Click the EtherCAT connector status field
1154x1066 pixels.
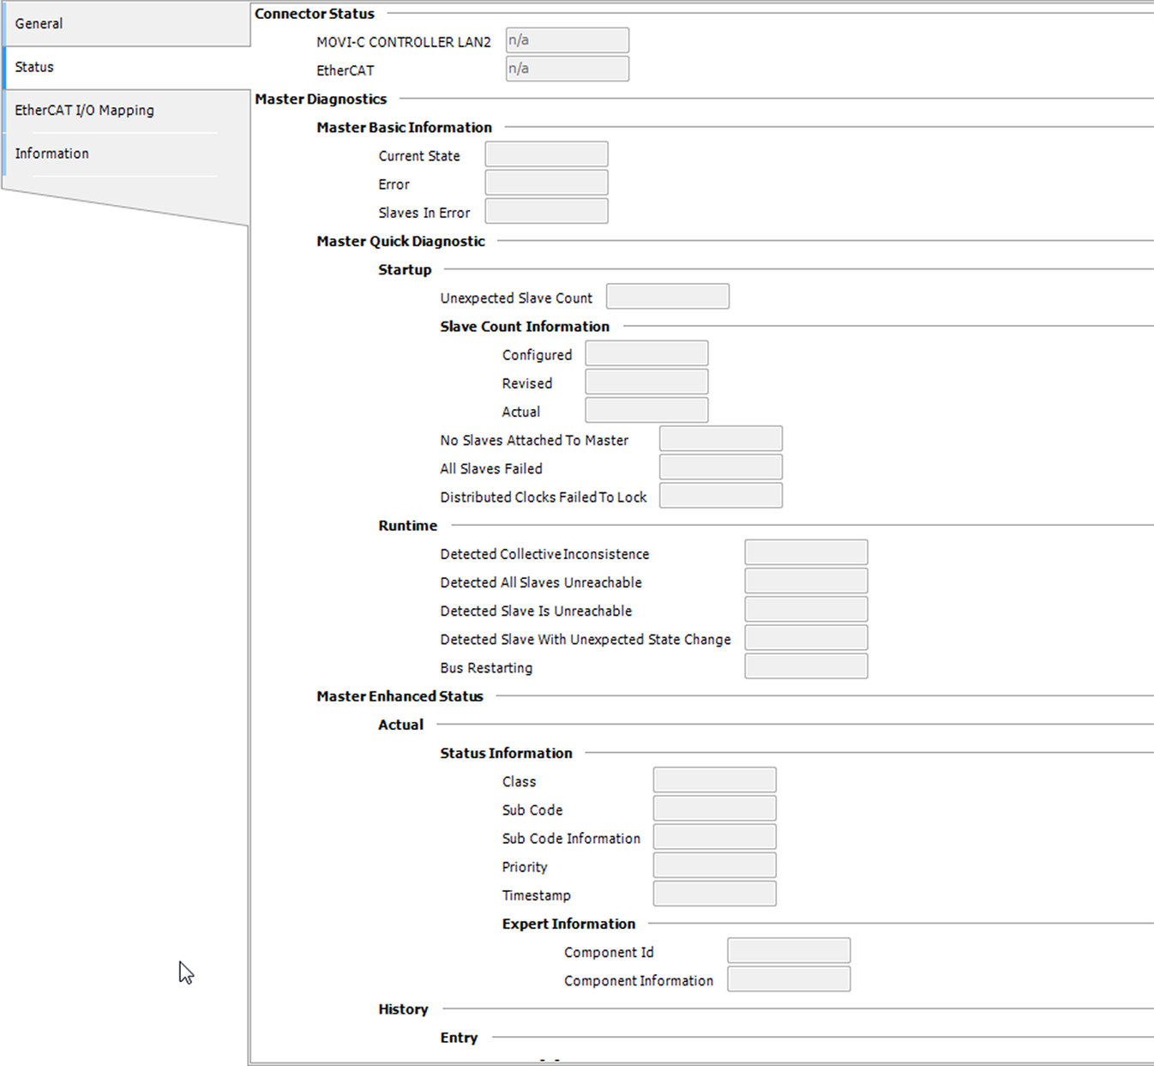(567, 69)
